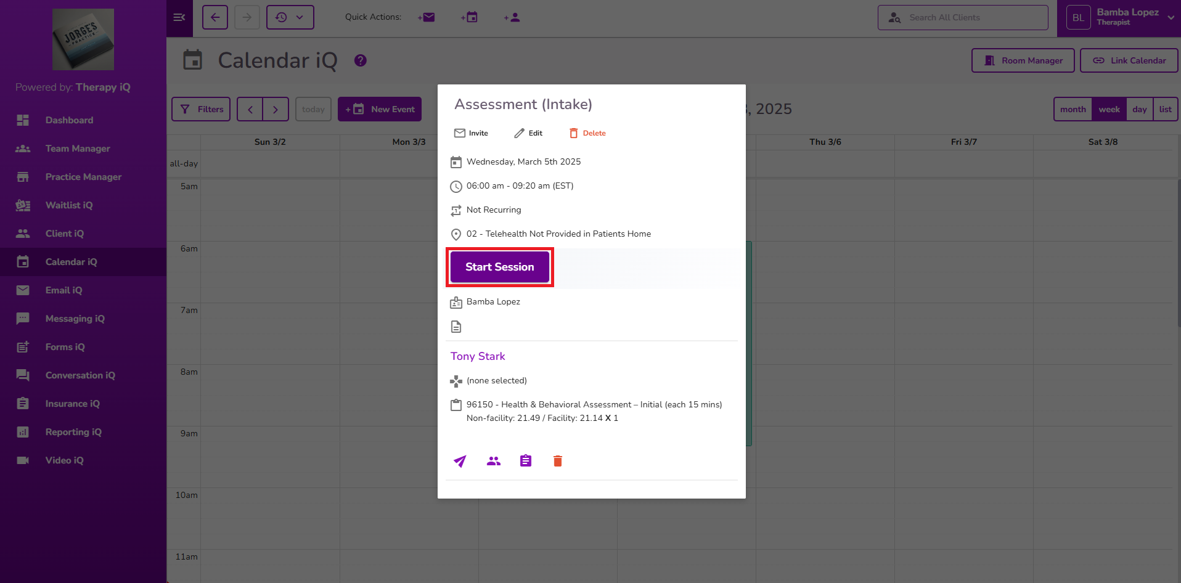Open Messaging iQ in sidebar
Image resolution: width=1181 pixels, height=583 pixels.
(83, 319)
